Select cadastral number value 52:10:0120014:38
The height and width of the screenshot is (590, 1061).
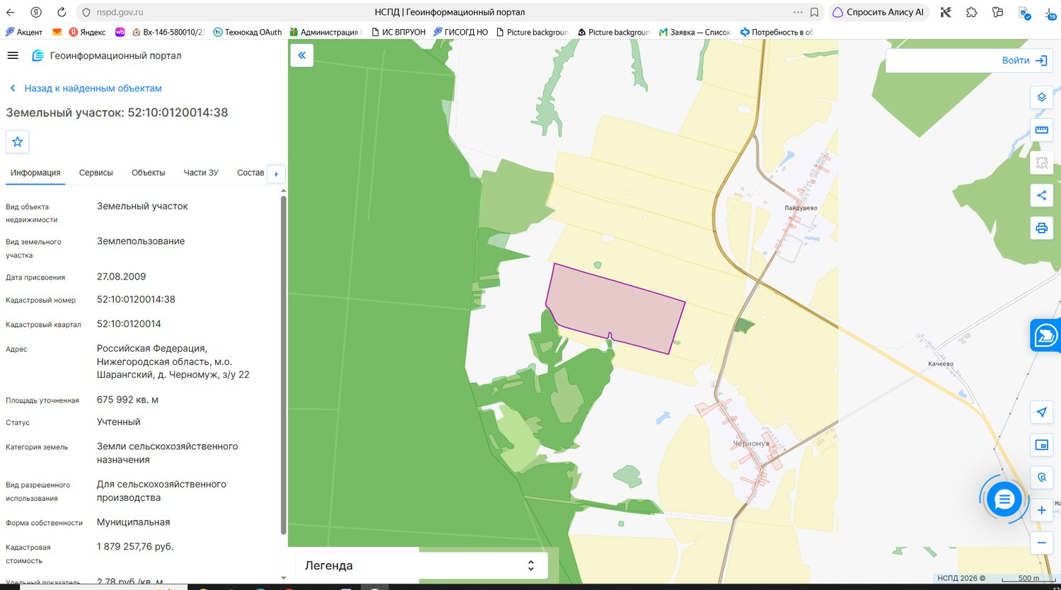[136, 299]
